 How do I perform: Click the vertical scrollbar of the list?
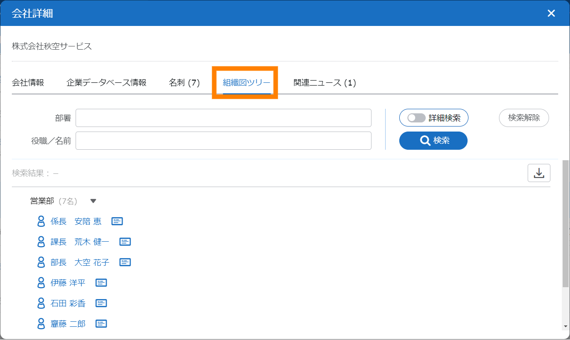click(565, 223)
